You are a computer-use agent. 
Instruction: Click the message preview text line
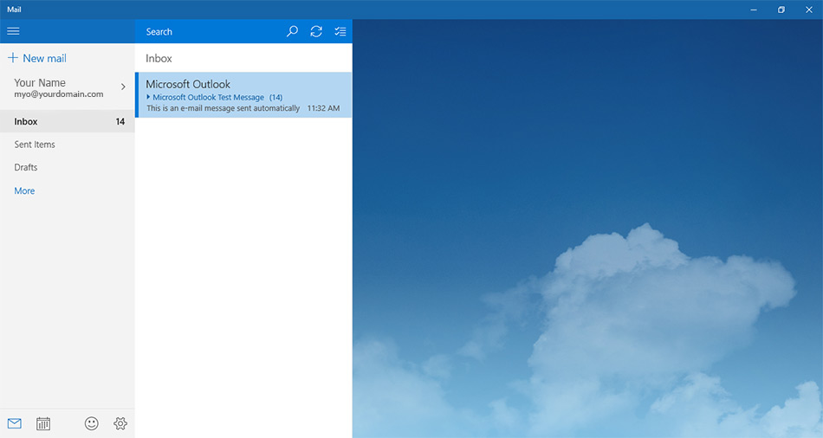[x=223, y=108]
